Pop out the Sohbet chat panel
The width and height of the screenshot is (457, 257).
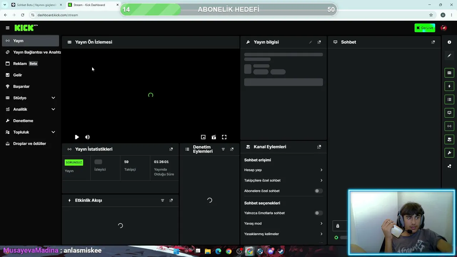[x=433, y=42]
